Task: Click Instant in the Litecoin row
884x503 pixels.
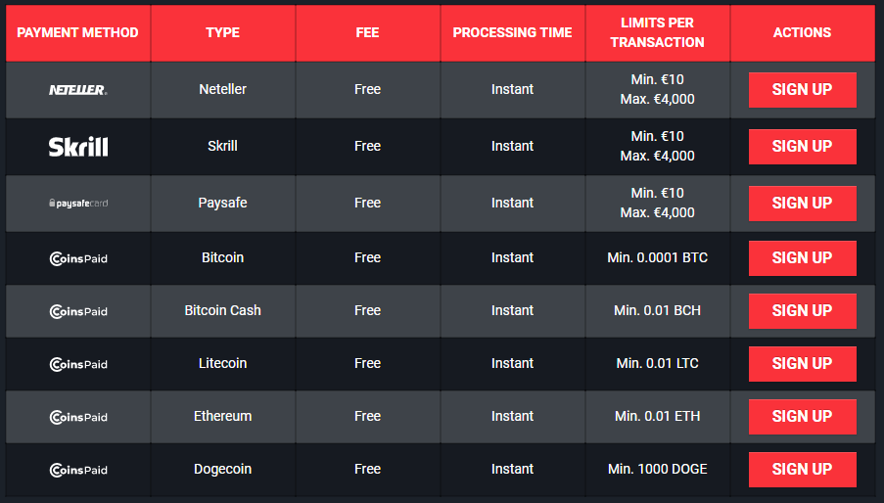Action: (x=512, y=364)
